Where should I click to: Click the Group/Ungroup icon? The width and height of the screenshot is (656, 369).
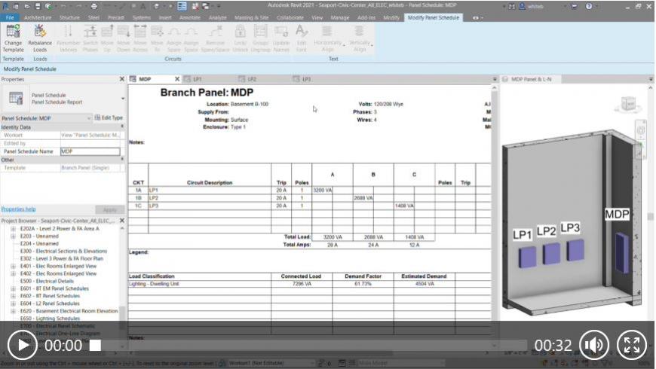(260, 32)
